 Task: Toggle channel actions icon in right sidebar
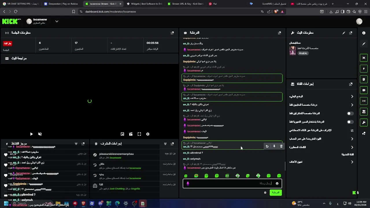pos(364,112)
